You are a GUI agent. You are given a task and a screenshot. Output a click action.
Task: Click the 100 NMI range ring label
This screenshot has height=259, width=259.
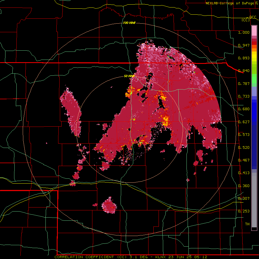pyautogui.click(x=129, y=23)
